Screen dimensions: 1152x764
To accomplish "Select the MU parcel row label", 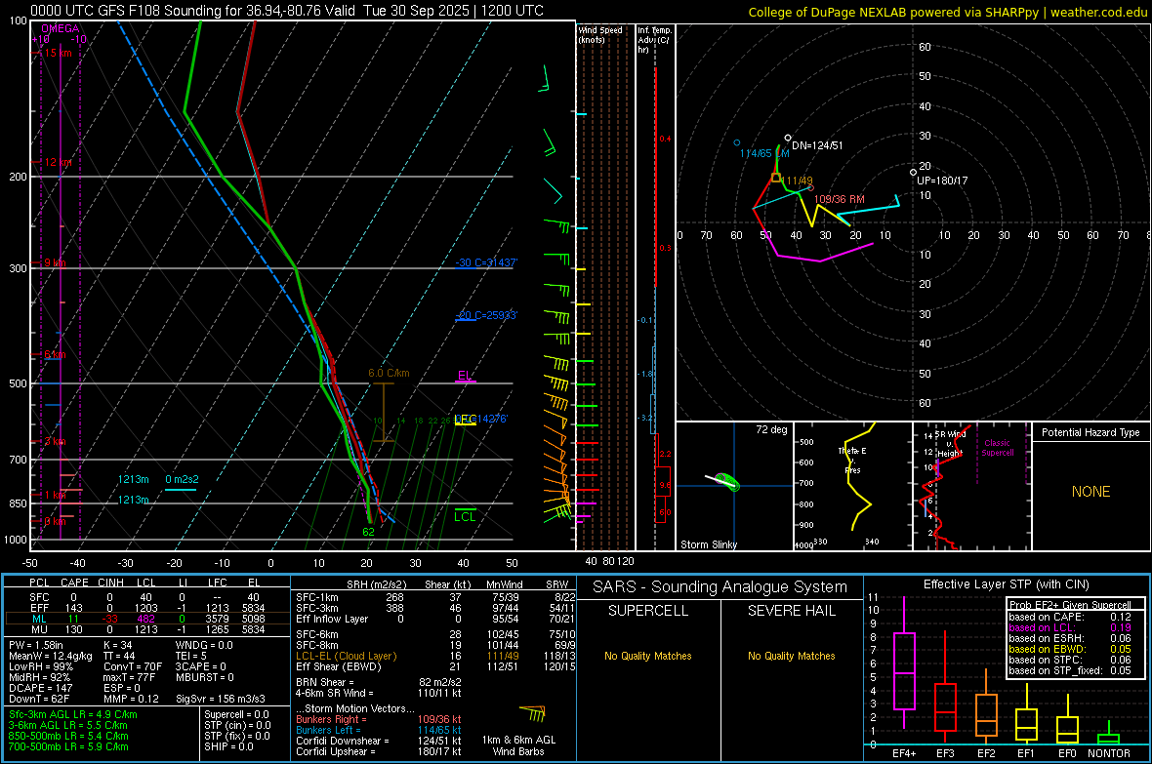I will (x=39, y=628).
